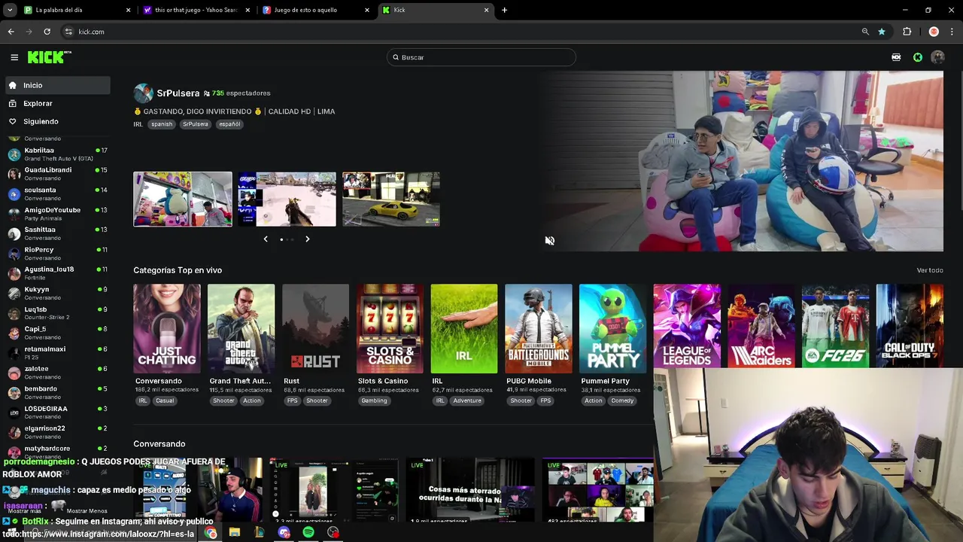
Task: Bookmark star icon in address bar
Action: point(882,32)
